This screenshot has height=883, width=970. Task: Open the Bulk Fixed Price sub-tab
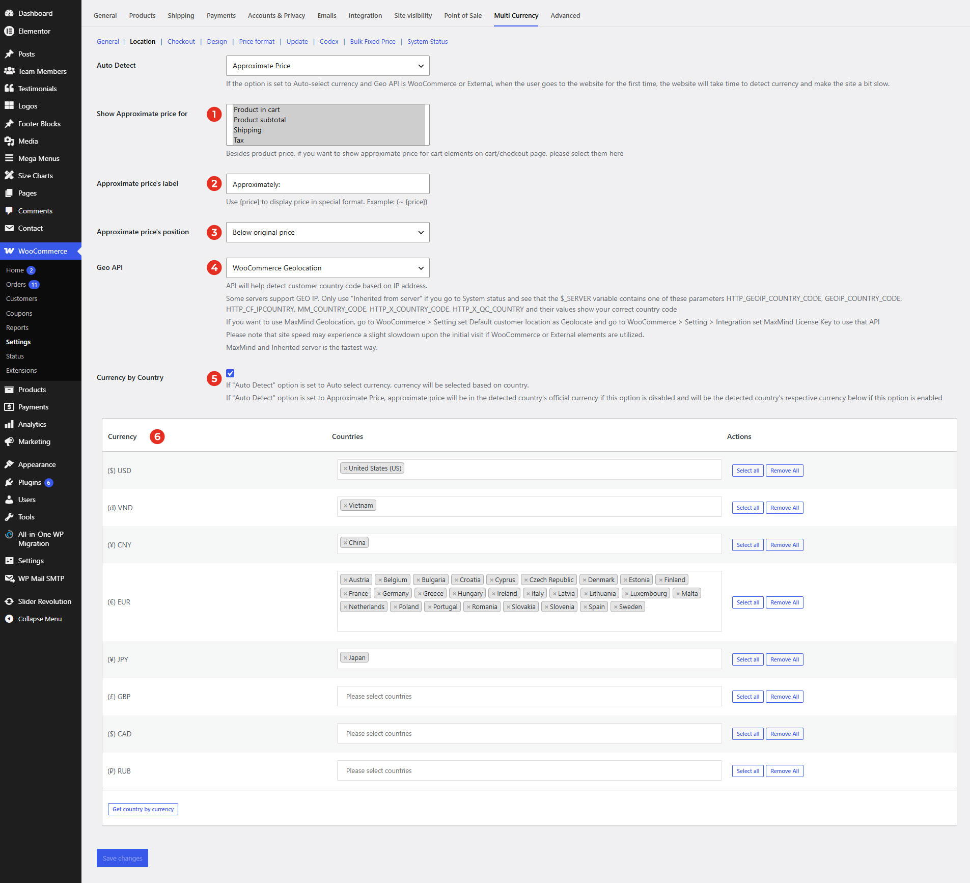(373, 41)
